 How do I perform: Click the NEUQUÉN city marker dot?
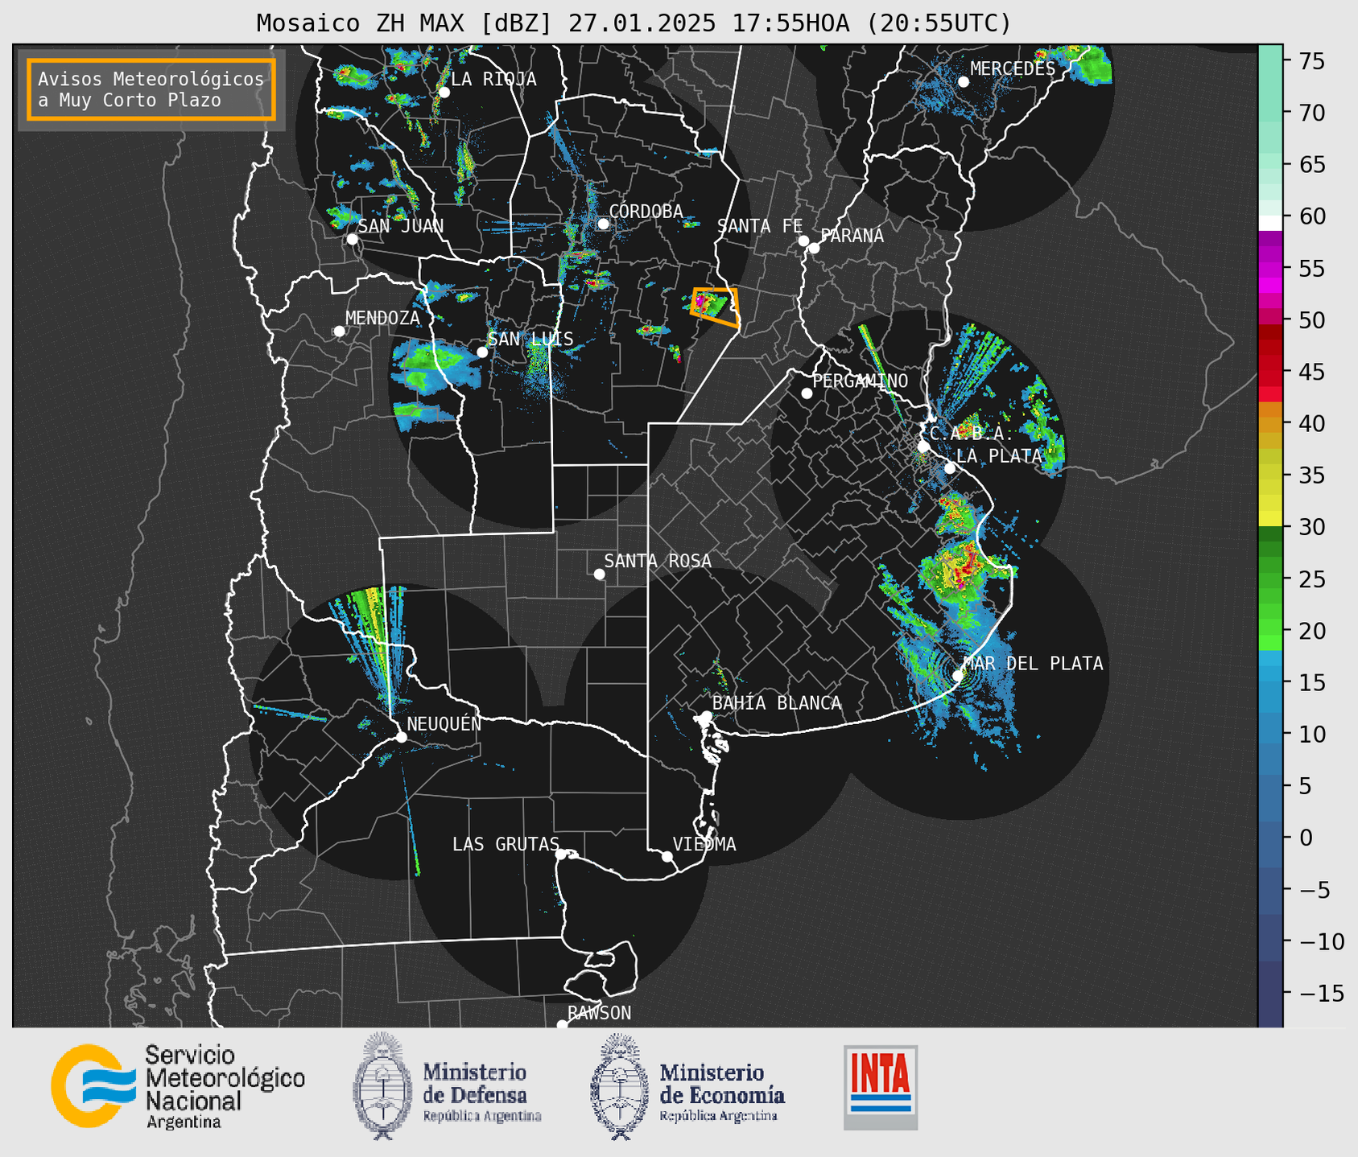401,737
